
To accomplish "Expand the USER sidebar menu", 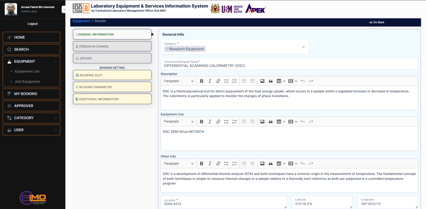I will click(31, 130).
